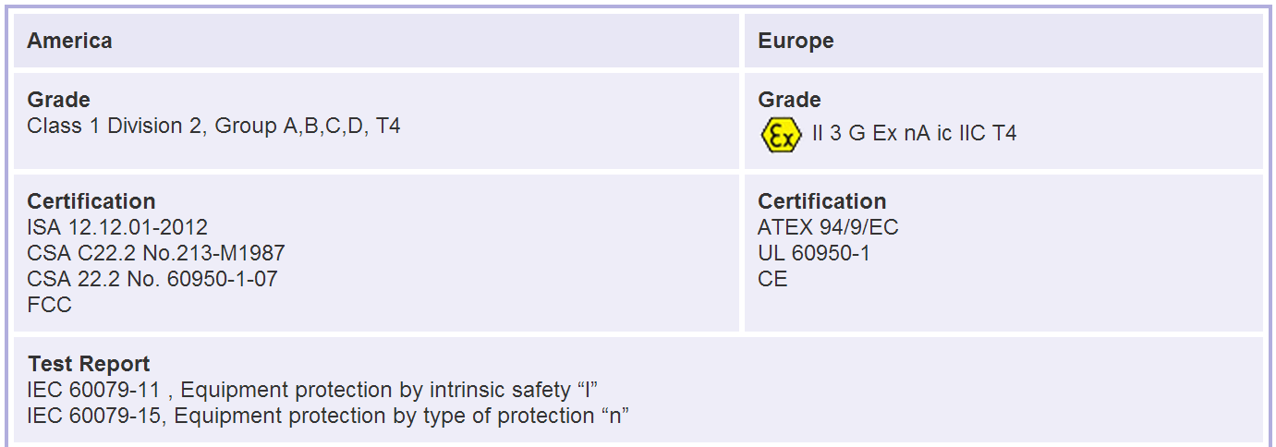Select the CE certification entry
The width and height of the screenshot is (1276, 447).
click(772, 279)
